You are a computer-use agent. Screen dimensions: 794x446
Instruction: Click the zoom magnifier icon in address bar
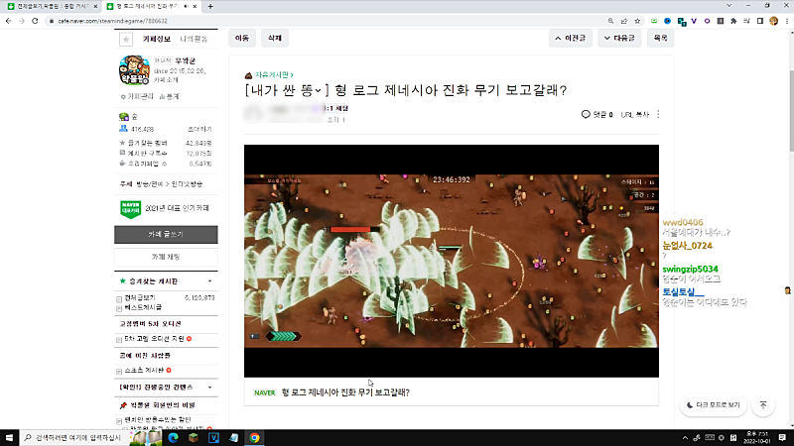tap(610, 21)
